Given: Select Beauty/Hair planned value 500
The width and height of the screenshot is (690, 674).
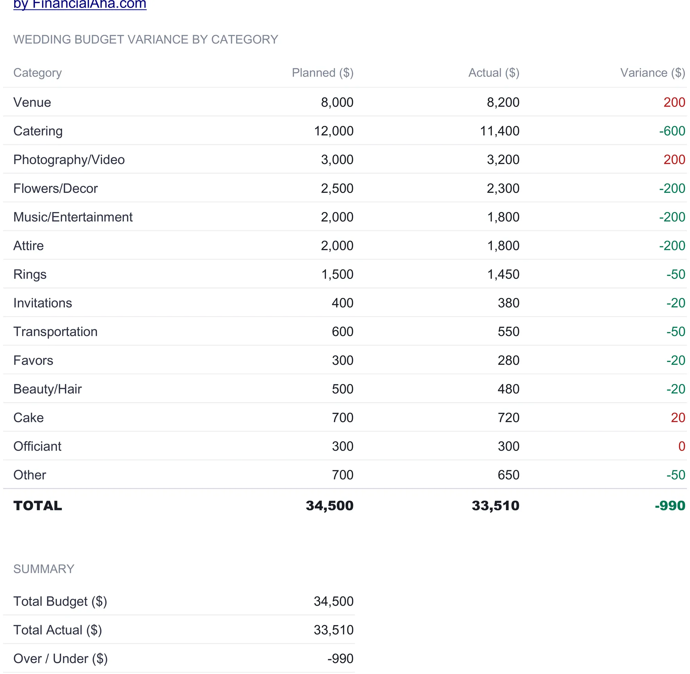Looking at the screenshot, I should point(343,389).
